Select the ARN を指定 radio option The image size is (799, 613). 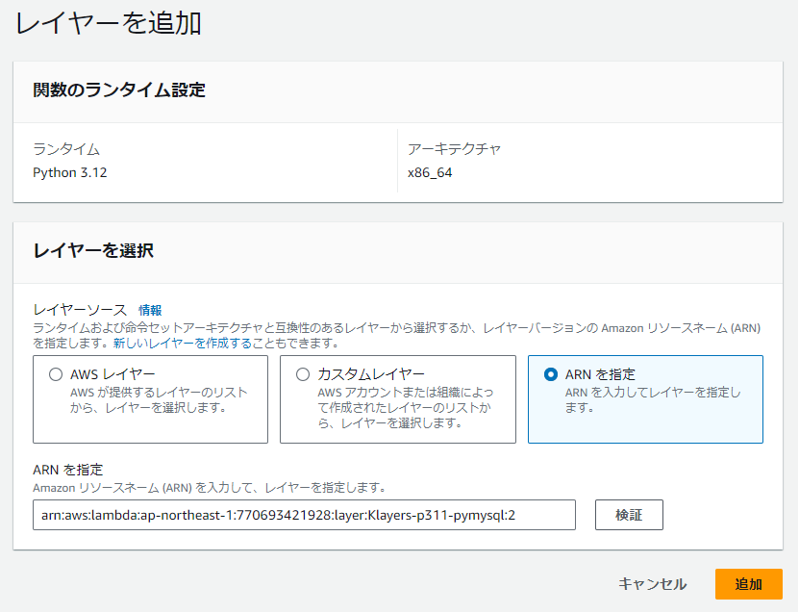(550, 374)
